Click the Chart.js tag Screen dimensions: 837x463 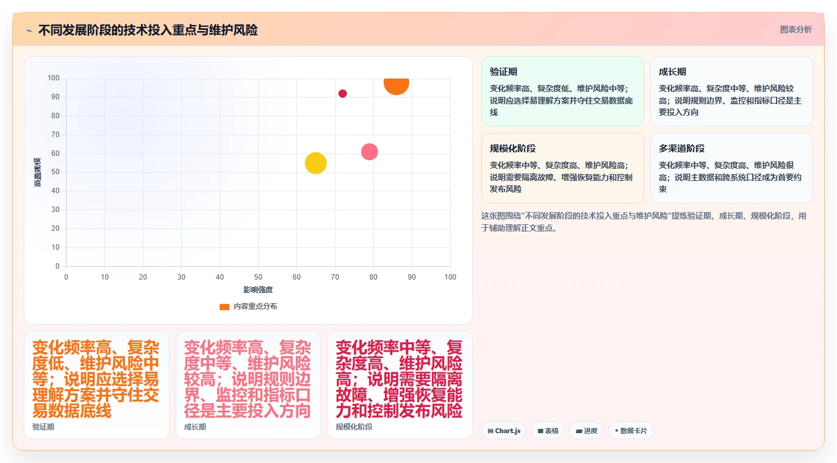tap(504, 431)
